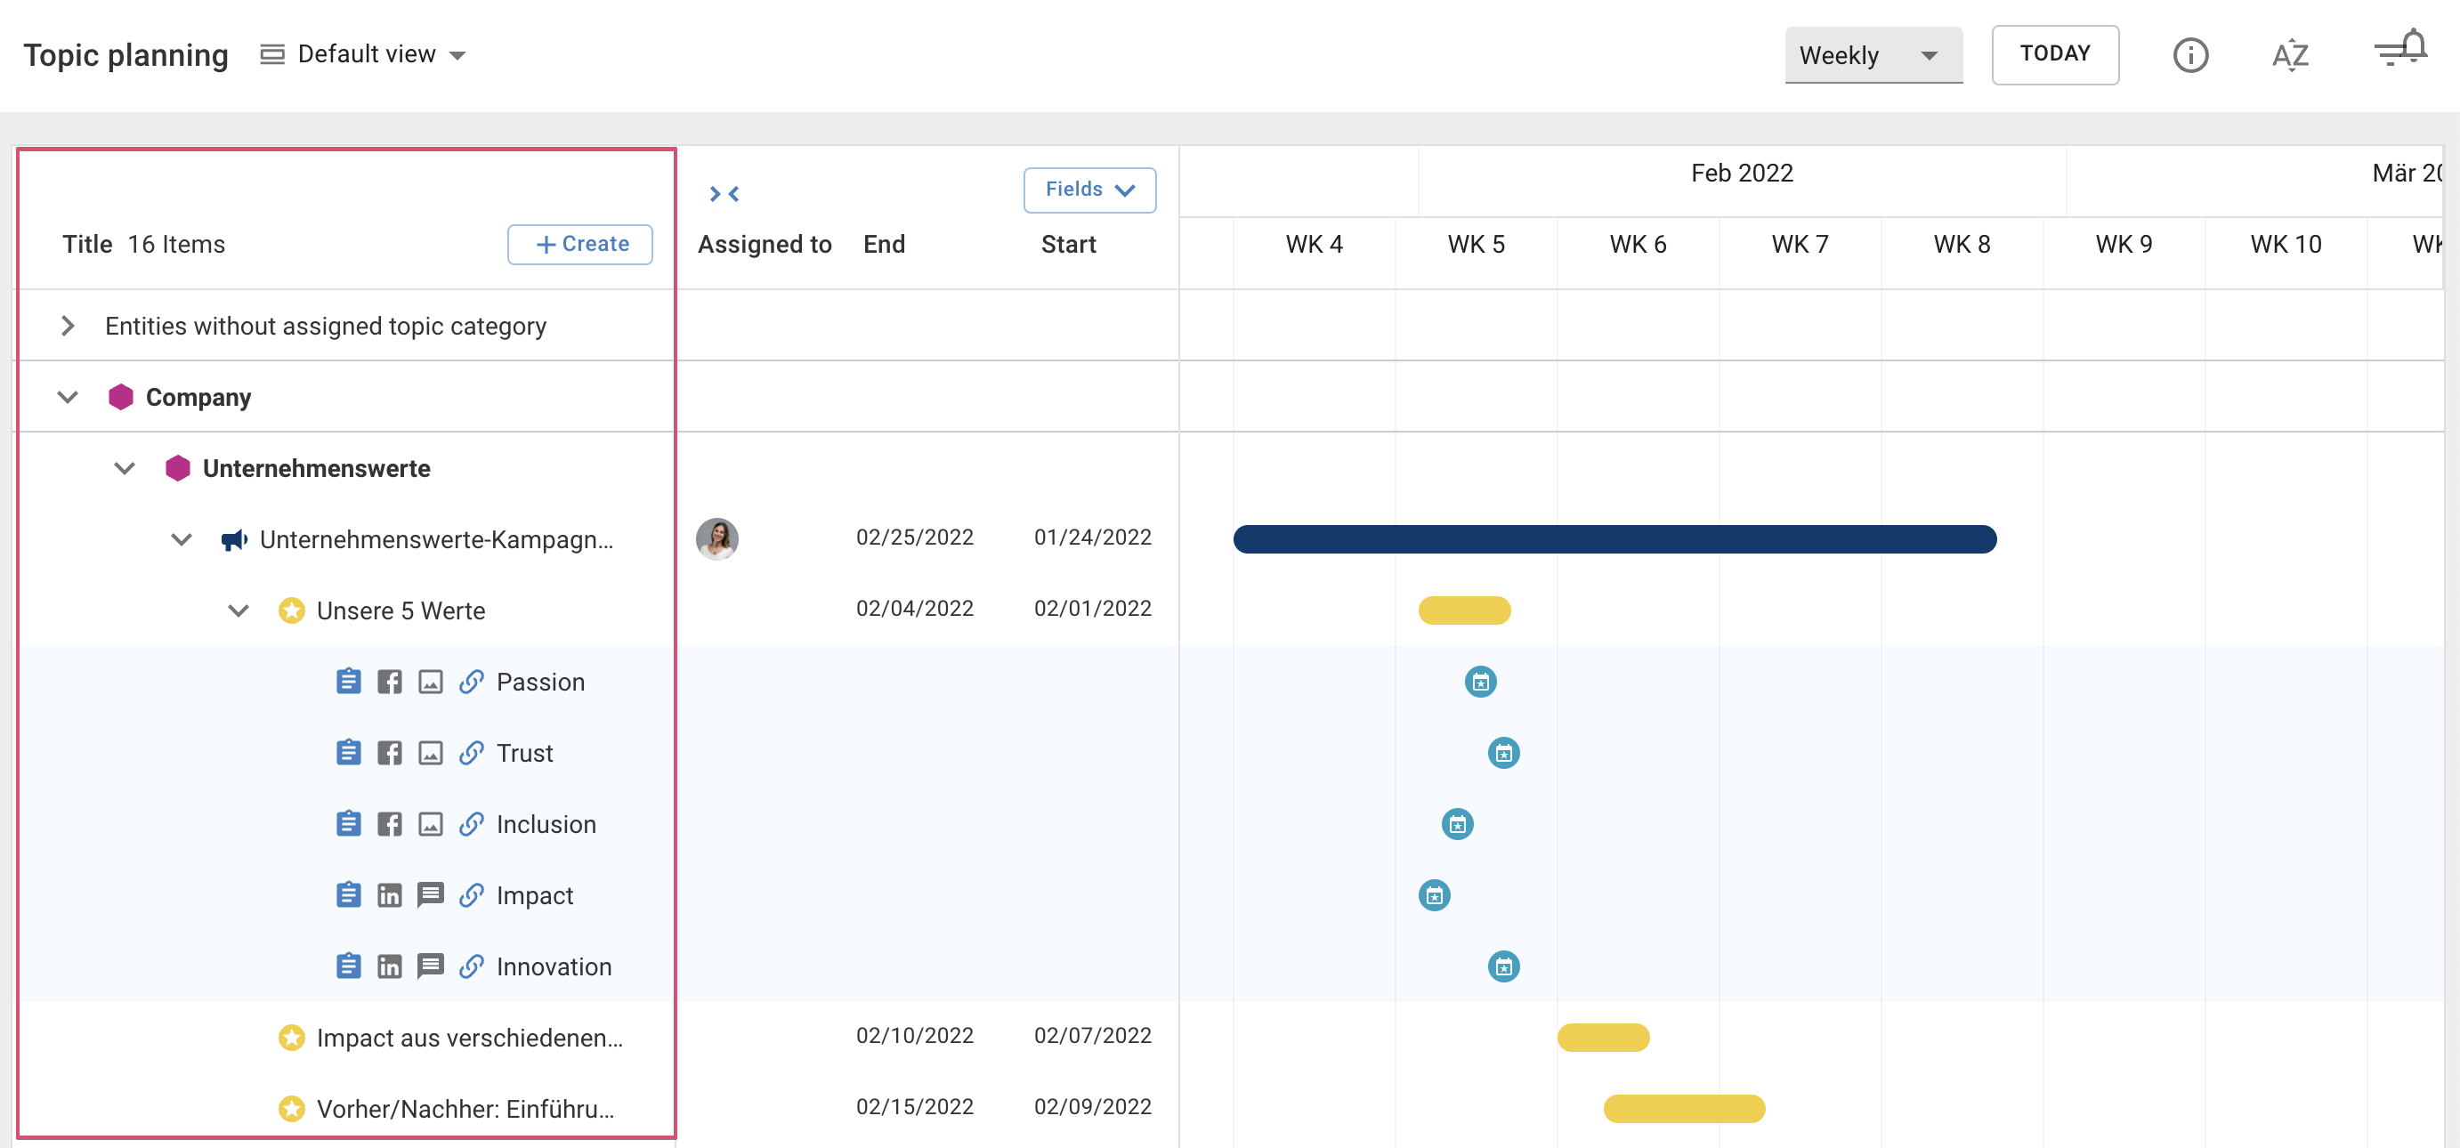Open the link icon beside Trust
Viewport: 2460px width, 1148px height.
[470, 753]
